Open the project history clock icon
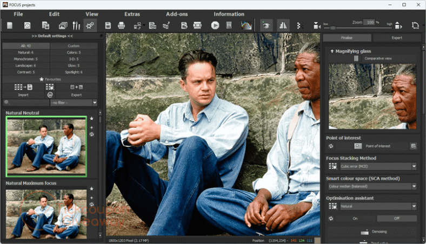This screenshot has height=244, width=426. (27, 25)
